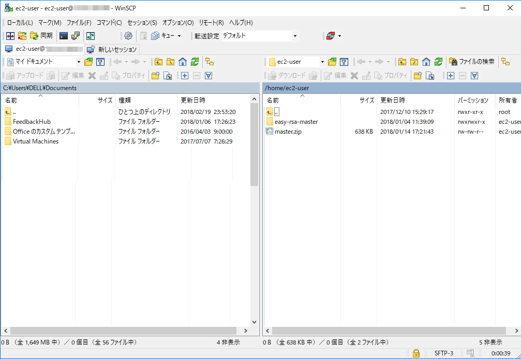Click the ファイルの検索 button
Viewport: 521px width, 359px height.
[472, 62]
